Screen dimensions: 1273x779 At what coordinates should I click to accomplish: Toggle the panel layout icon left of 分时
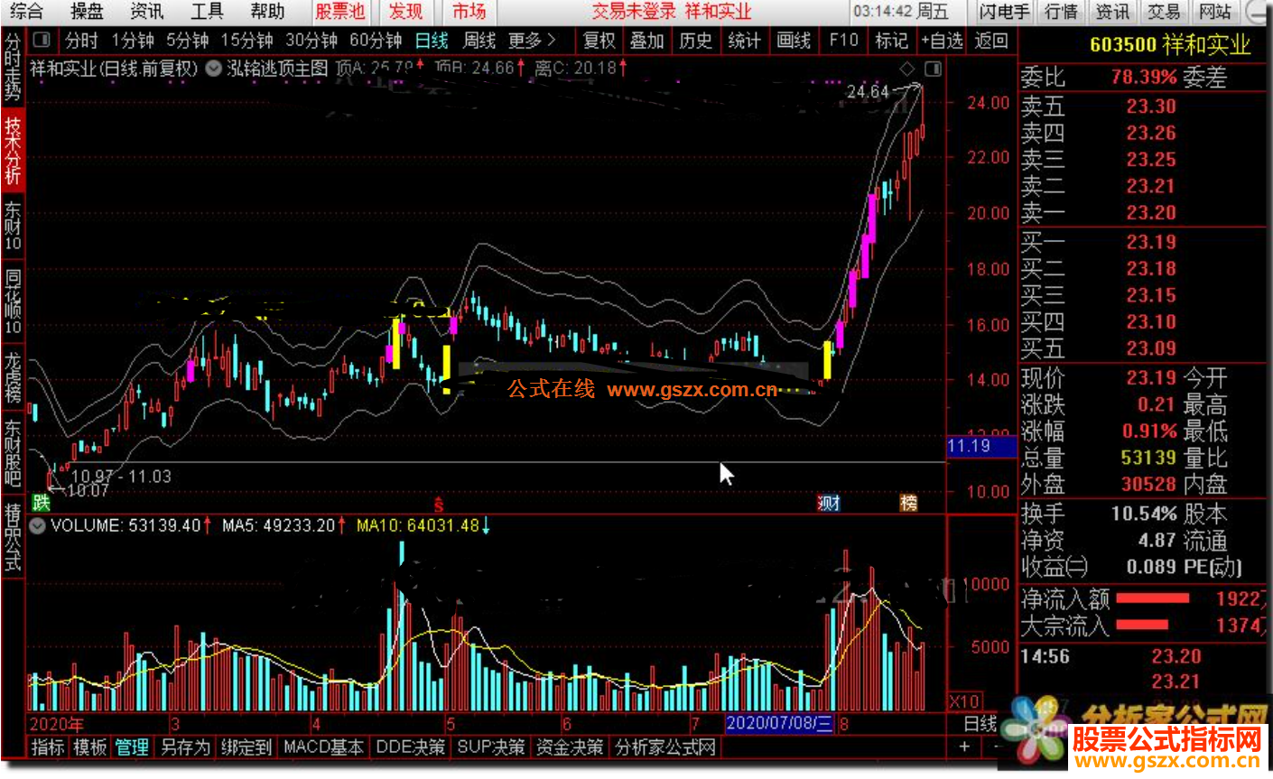(x=42, y=41)
